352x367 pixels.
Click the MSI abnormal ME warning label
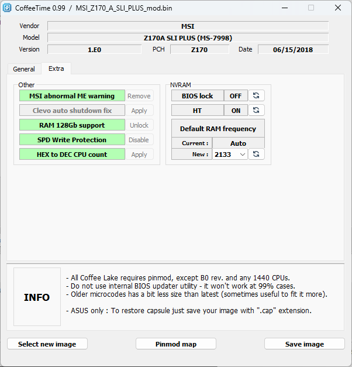(x=72, y=96)
